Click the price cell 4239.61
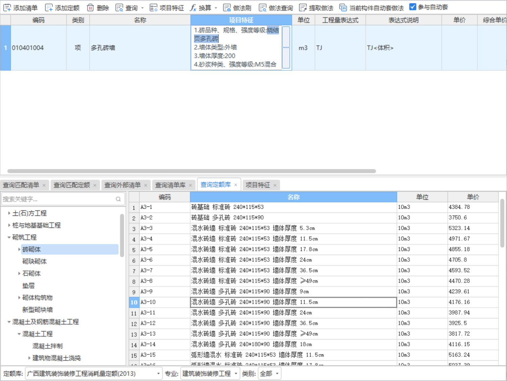Screen dimensions: 507x381 [x=473, y=292]
